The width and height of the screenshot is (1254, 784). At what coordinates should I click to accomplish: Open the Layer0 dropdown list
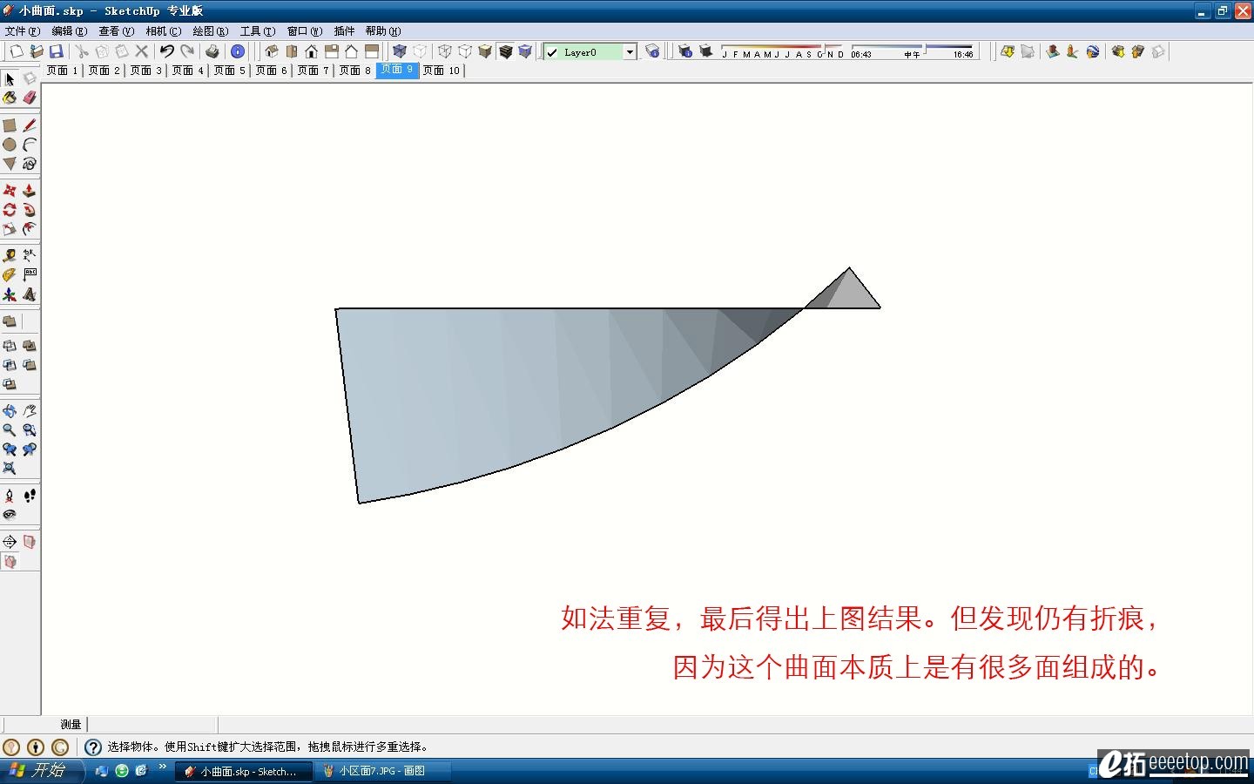630,52
